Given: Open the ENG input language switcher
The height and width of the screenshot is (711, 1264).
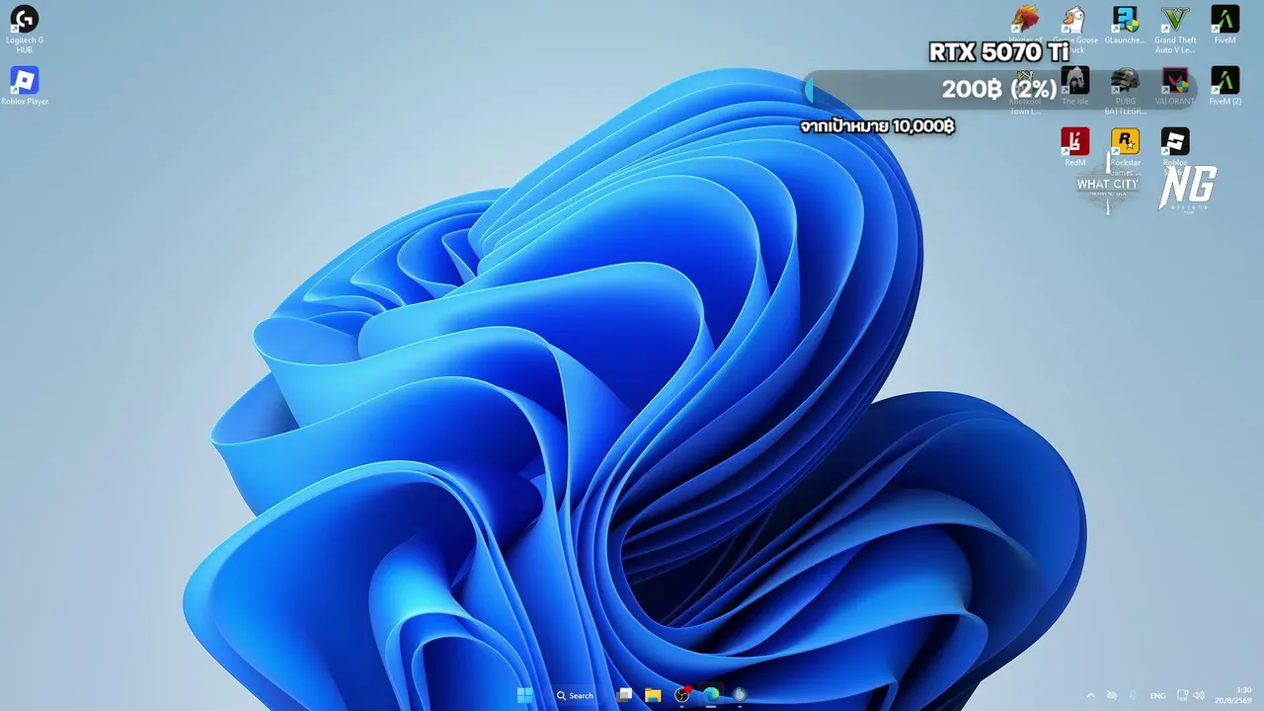Looking at the screenshot, I should point(1157,695).
